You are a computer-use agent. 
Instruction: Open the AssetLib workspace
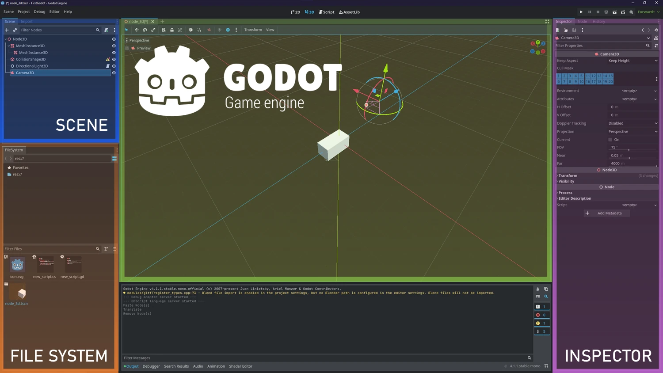(x=349, y=12)
